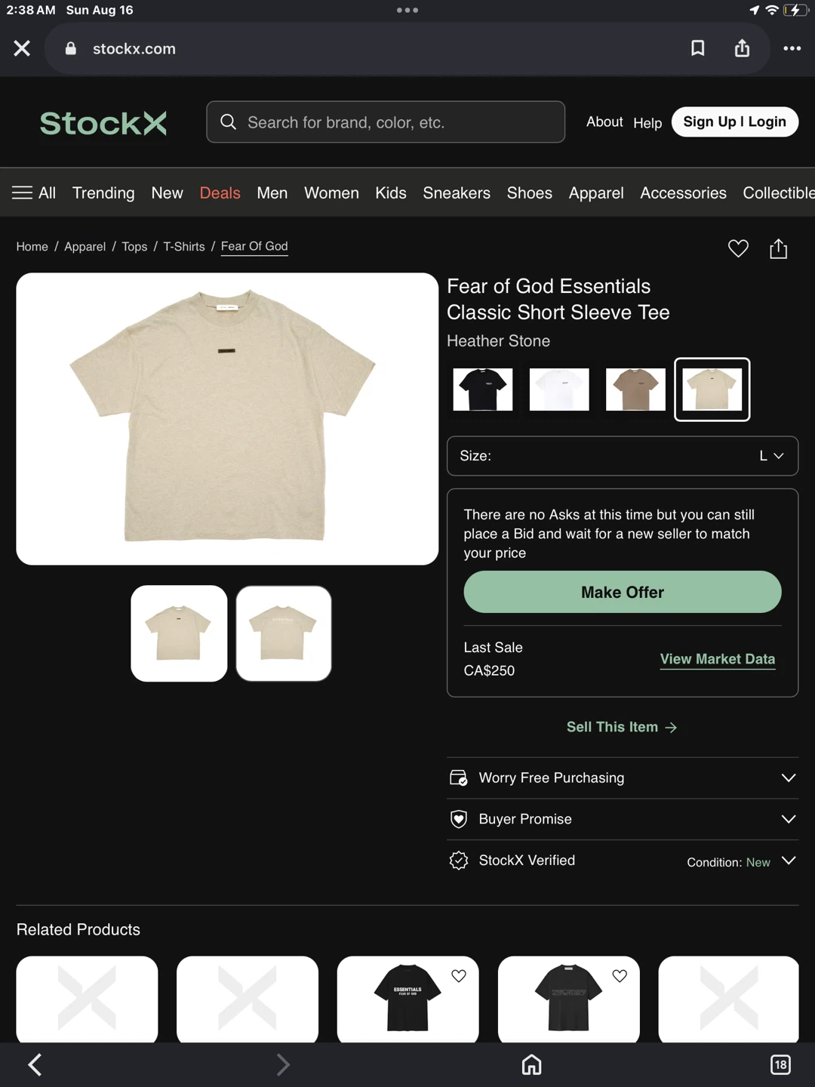
Task: Select the front view thumbnail below image
Action: pyautogui.click(x=179, y=633)
